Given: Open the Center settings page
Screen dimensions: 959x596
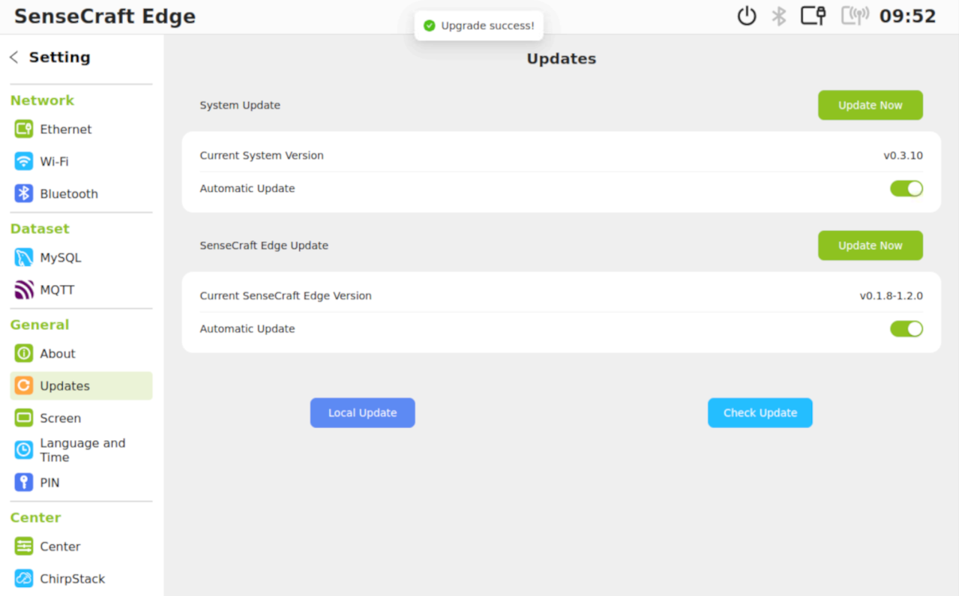Looking at the screenshot, I should click(81, 546).
